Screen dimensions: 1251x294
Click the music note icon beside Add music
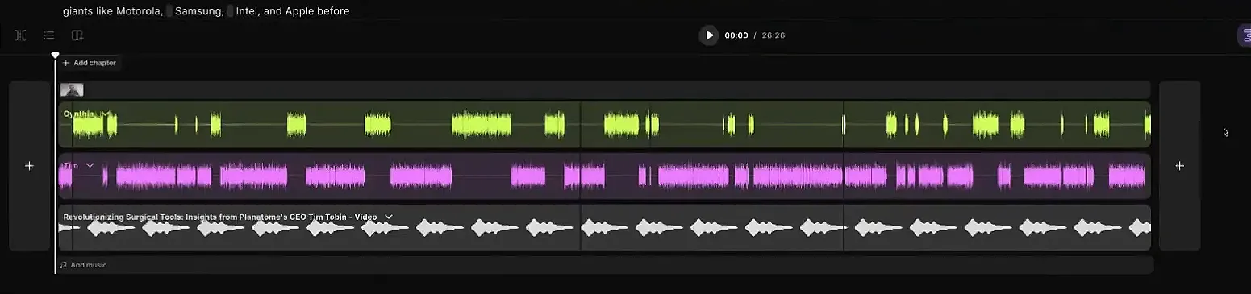pos(63,265)
